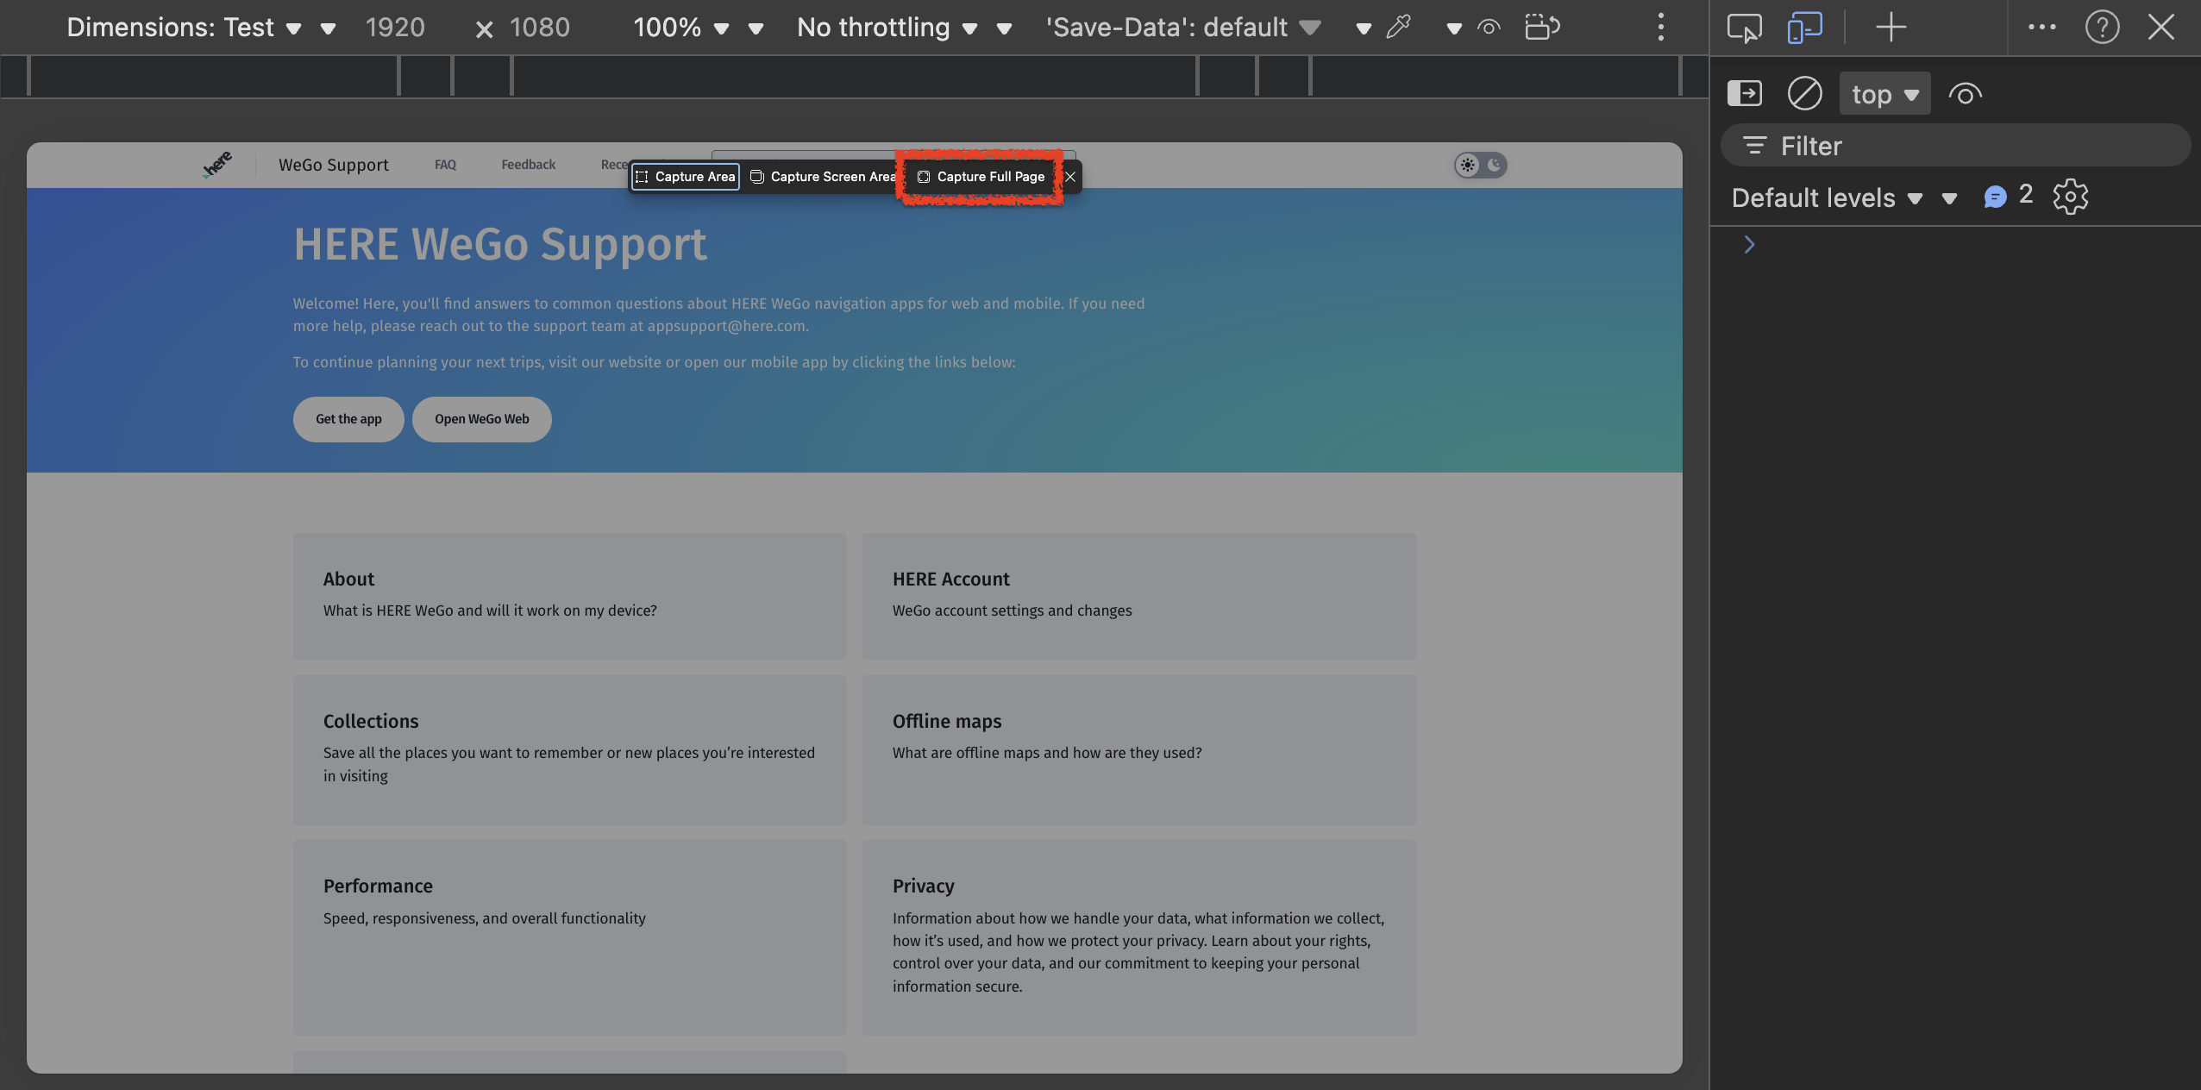Click the here logo on the page

pyautogui.click(x=217, y=164)
